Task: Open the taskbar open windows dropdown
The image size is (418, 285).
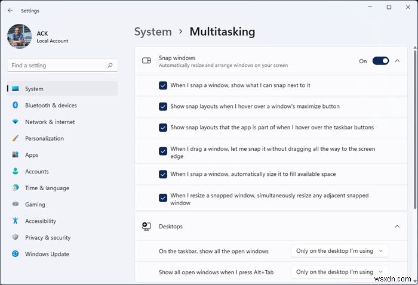Action: (x=340, y=251)
